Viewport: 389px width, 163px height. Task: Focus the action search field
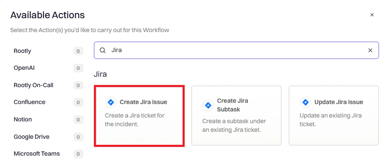point(236,50)
